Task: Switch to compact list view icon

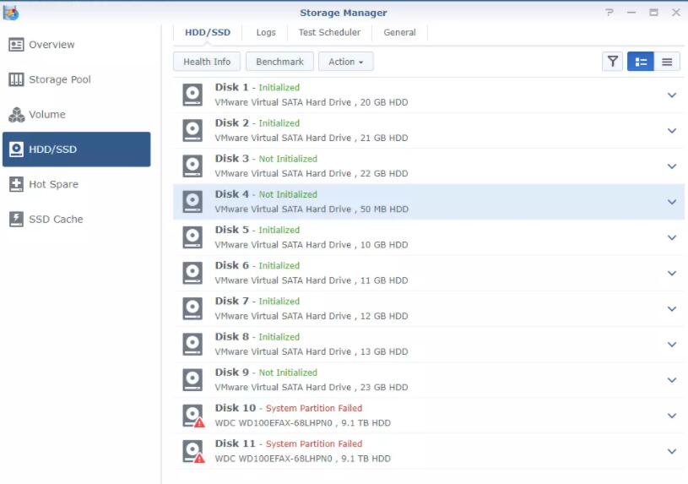Action: click(x=667, y=62)
